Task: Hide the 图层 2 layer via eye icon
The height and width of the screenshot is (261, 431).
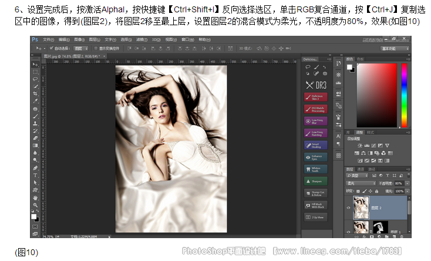Action: pos(349,208)
